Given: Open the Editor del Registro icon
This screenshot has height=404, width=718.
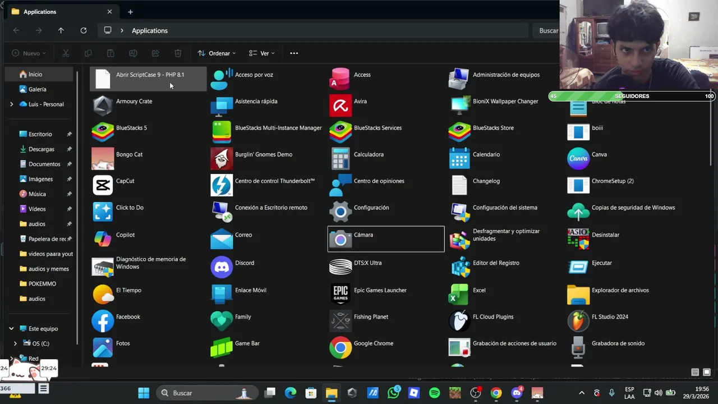Looking at the screenshot, I should tap(459, 267).
